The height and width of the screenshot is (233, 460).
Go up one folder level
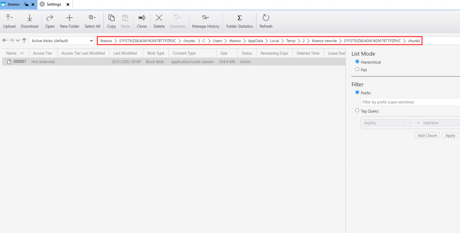[24, 40]
